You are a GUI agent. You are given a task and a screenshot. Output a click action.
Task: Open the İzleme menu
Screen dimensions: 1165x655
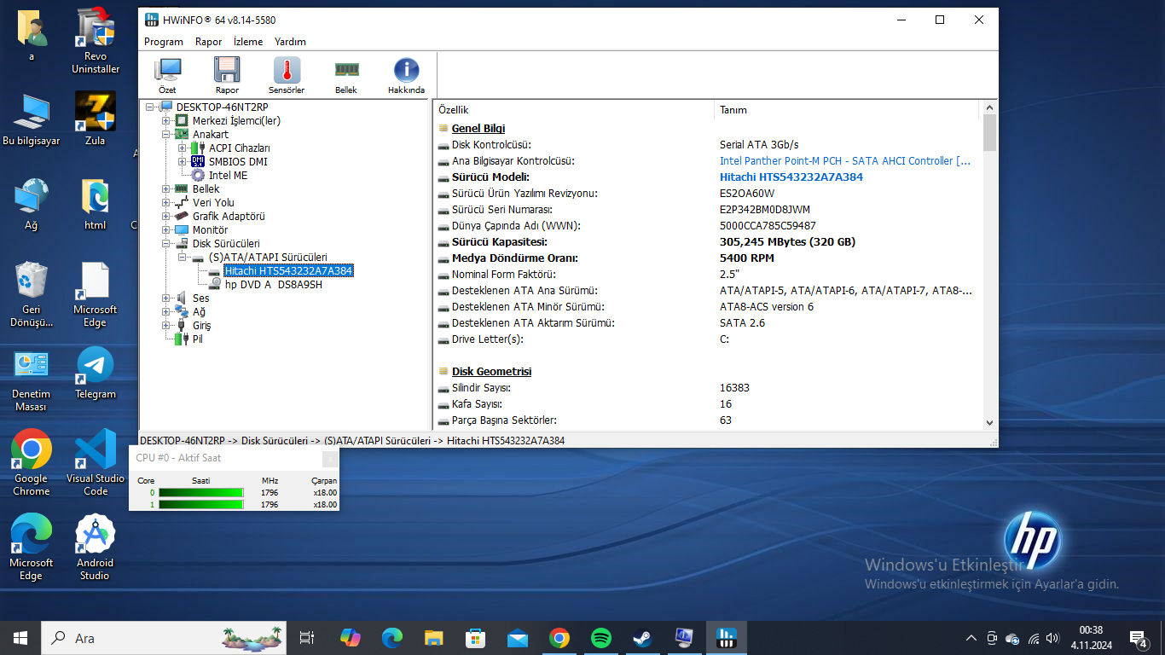(248, 42)
